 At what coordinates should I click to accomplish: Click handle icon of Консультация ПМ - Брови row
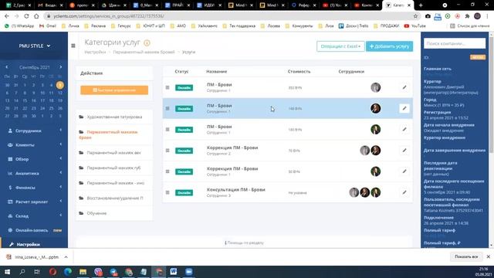click(x=167, y=192)
